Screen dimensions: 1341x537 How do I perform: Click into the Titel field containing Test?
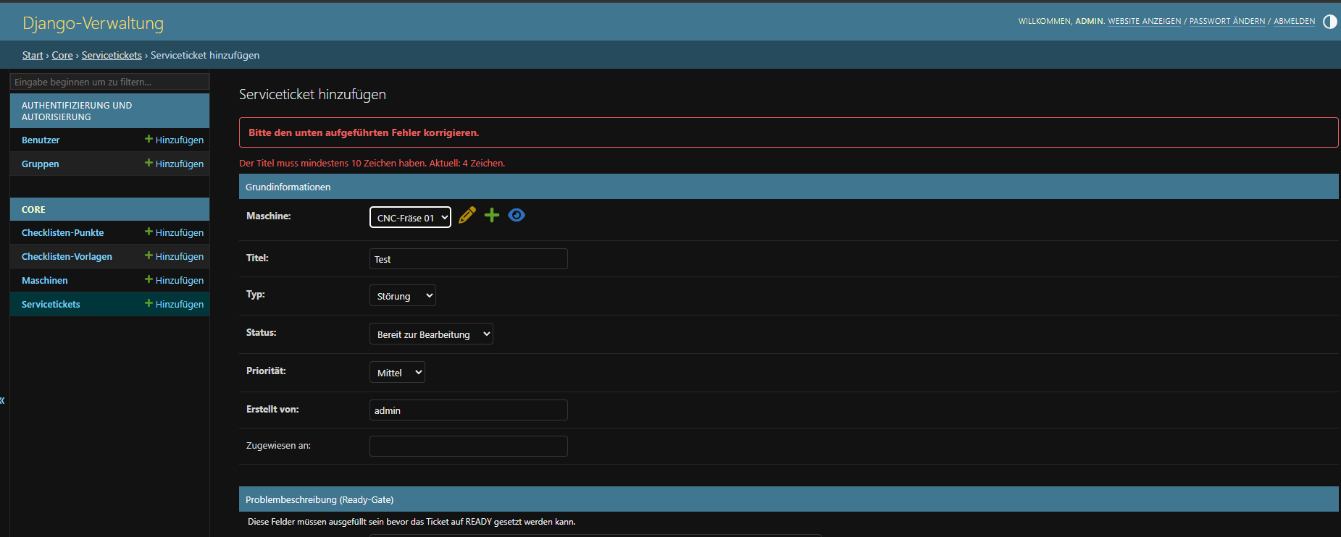tap(469, 259)
